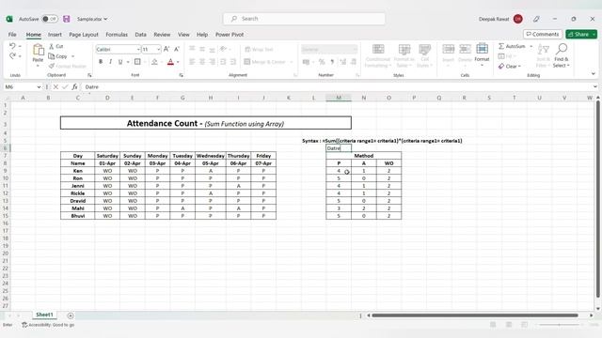Switch to the Formulas tab

(x=117, y=35)
